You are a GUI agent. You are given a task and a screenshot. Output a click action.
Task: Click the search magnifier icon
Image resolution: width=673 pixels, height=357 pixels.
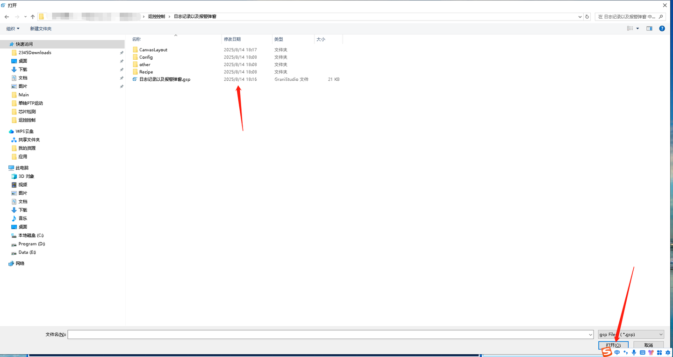click(661, 17)
